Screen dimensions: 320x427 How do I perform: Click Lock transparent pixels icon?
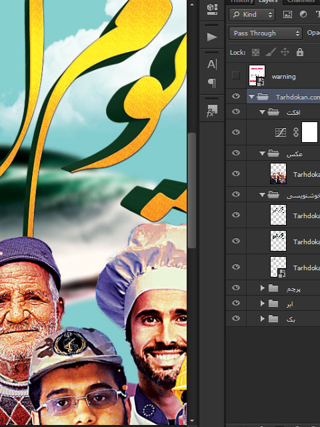pos(255,52)
